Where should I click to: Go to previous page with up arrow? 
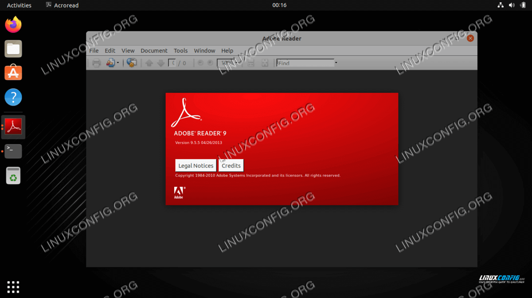click(149, 63)
